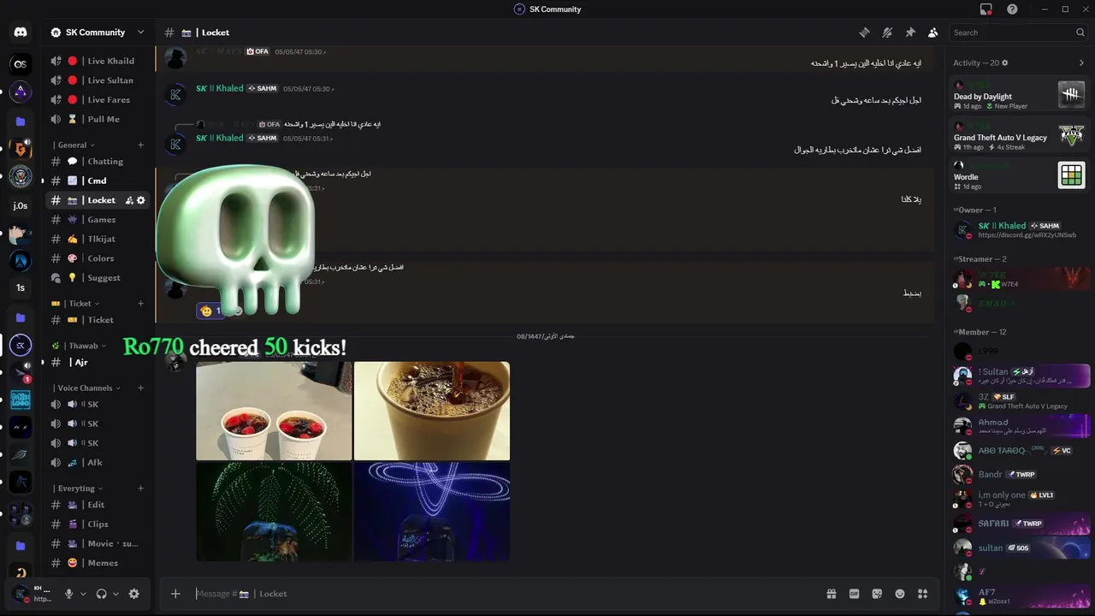The height and width of the screenshot is (616, 1095).
Task: Click discord.gg link under SK Khaled
Action: pos(1027,235)
